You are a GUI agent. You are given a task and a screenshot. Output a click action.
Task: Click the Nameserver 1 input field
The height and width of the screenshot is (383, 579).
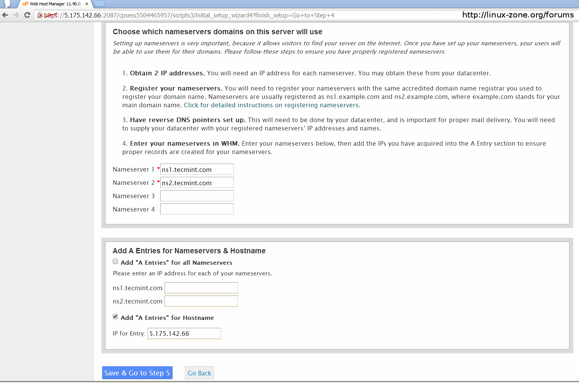[197, 169]
